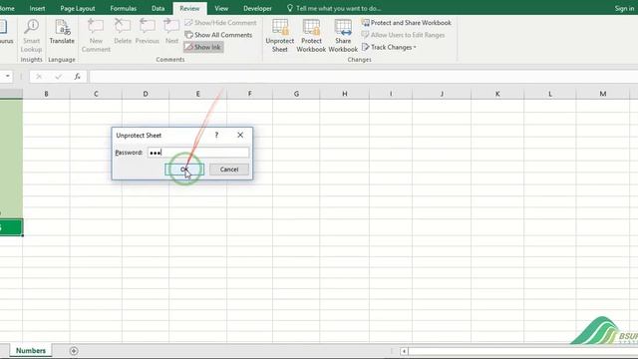Screen dimensions: 638x359
Task: Select column C header
Action: [96, 94]
